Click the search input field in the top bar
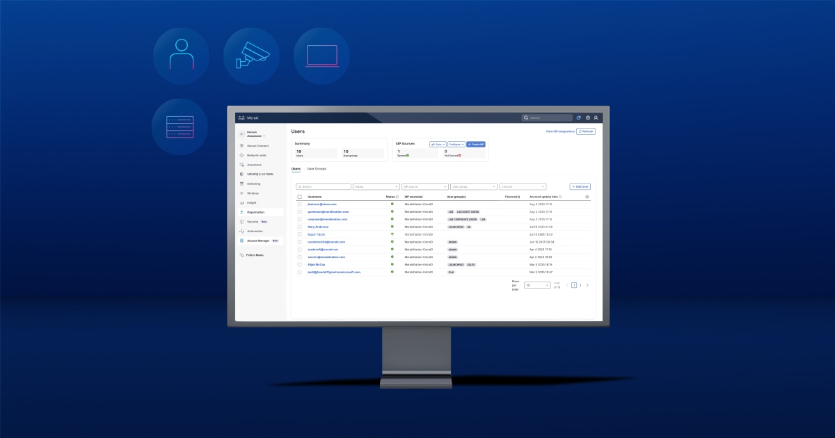Screen dimensions: 835x438 point(548,117)
